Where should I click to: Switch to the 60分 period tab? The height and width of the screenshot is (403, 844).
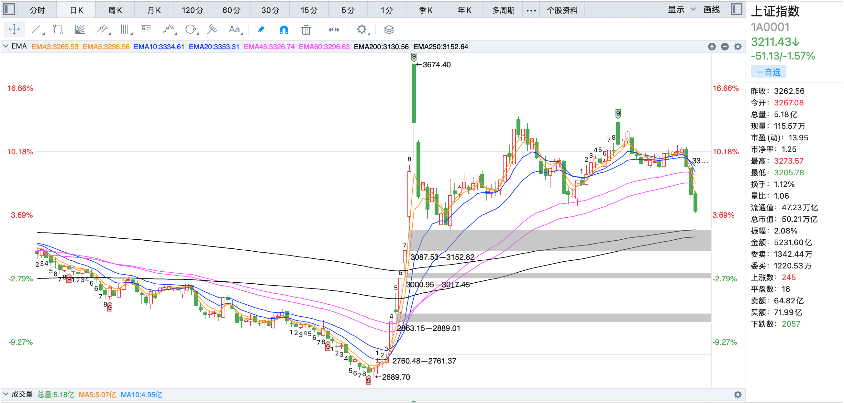231,10
